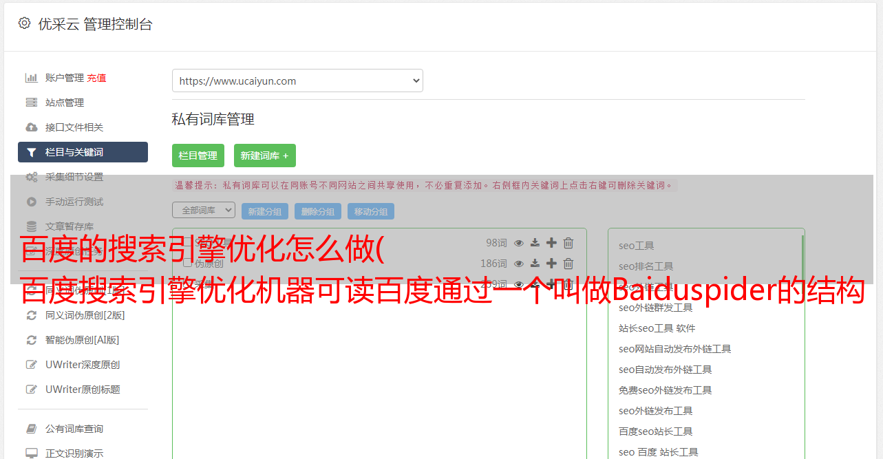883x459 pixels.
Task: Click the 移动分组 button
Action: point(371,211)
